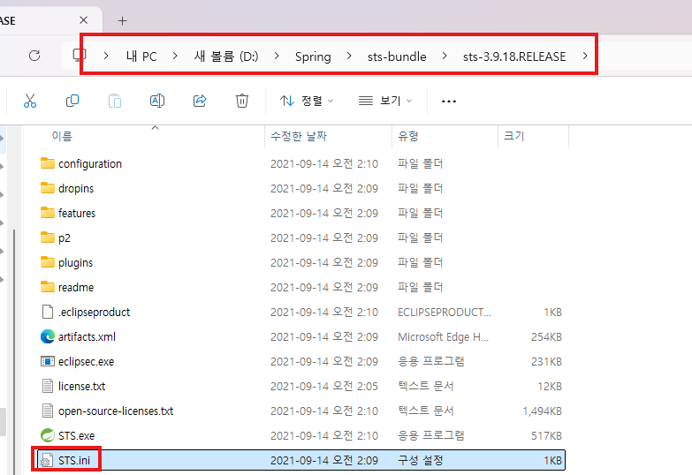Expand chevron after 내 PC in path

pyautogui.click(x=175, y=56)
